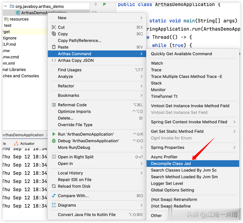Select Decompile Class Jad command

click(x=193, y=164)
